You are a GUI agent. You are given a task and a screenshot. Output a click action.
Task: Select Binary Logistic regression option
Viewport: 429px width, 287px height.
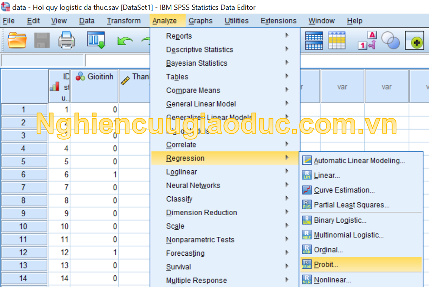340,220
